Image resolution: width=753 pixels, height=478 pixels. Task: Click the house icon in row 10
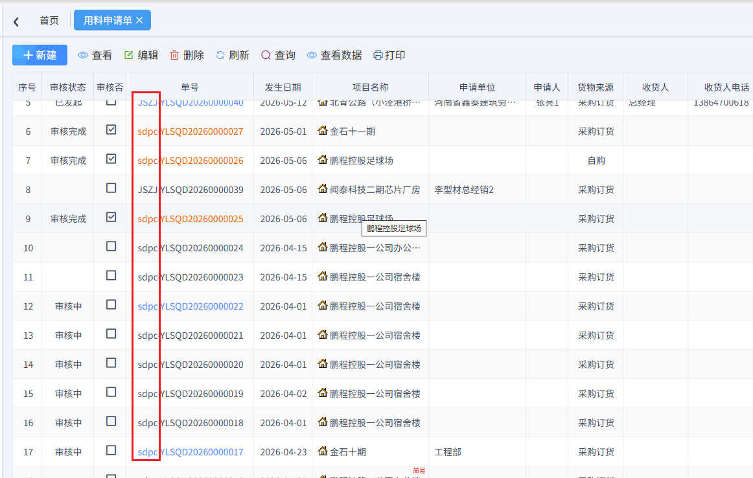click(323, 247)
